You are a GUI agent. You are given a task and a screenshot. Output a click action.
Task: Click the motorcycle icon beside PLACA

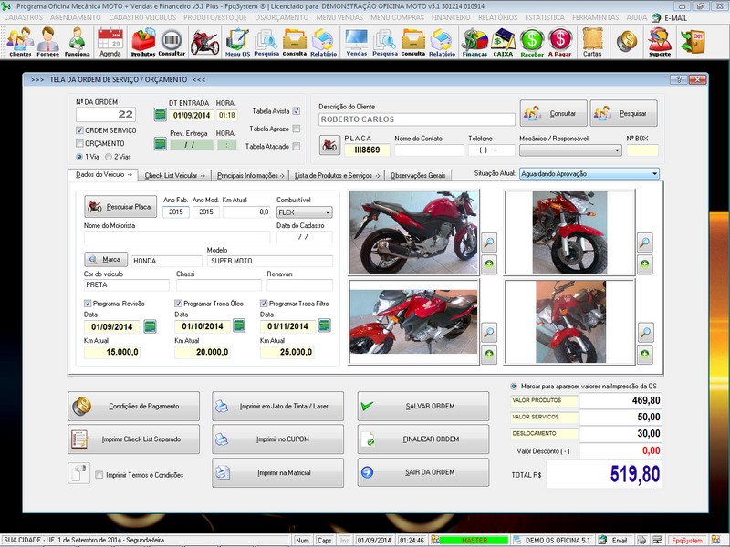329,145
